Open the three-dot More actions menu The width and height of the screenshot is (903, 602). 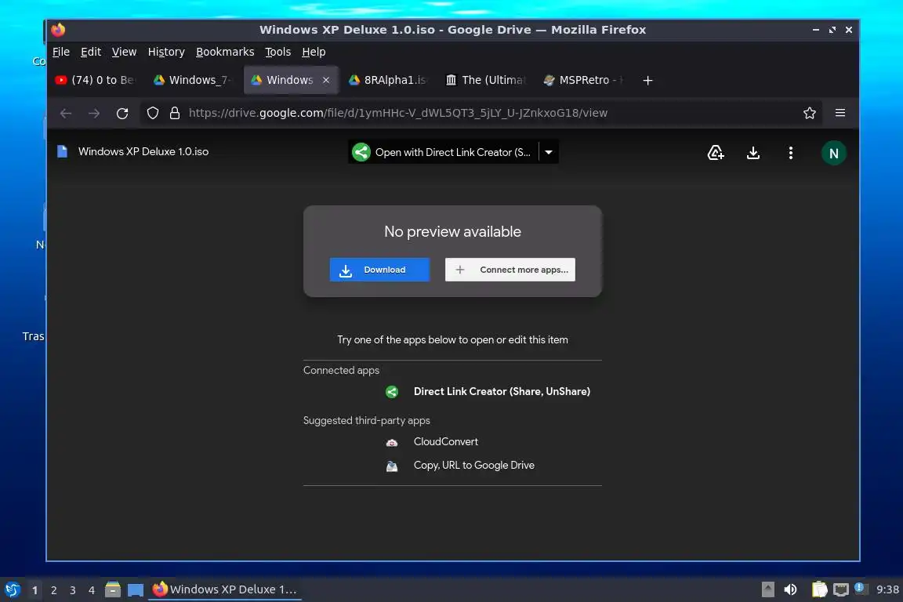click(x=791, y=153)
